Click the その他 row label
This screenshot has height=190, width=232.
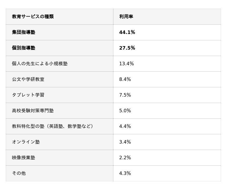pos(19,173)
